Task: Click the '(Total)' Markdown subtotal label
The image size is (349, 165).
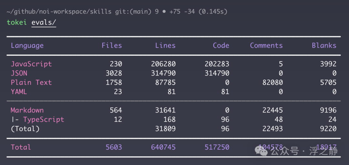Action: point(25,129)
